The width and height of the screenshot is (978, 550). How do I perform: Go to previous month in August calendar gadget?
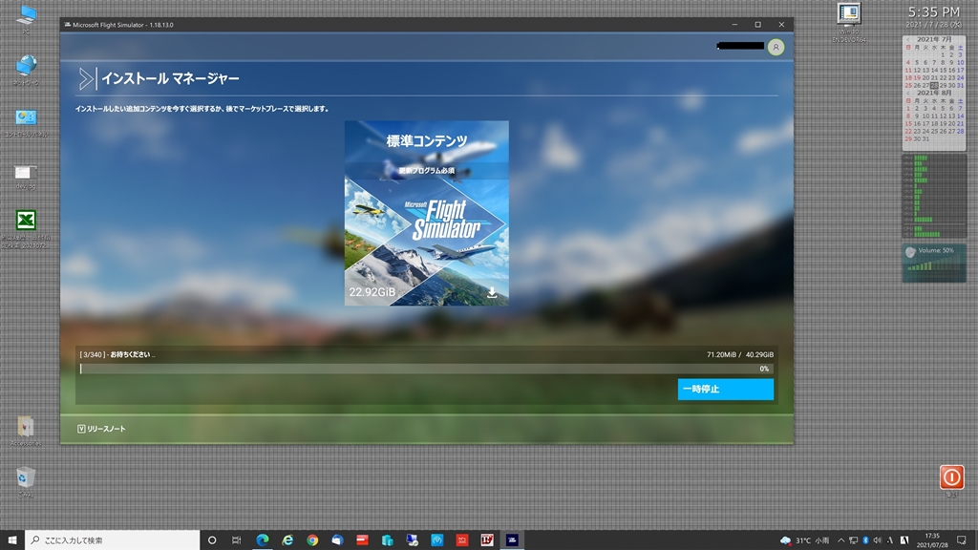pos(908,93)
